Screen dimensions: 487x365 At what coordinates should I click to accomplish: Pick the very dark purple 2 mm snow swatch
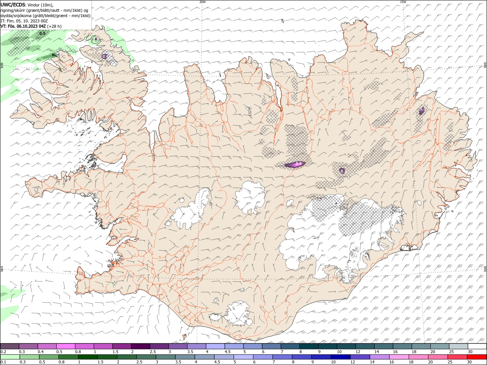click(140, 346)
